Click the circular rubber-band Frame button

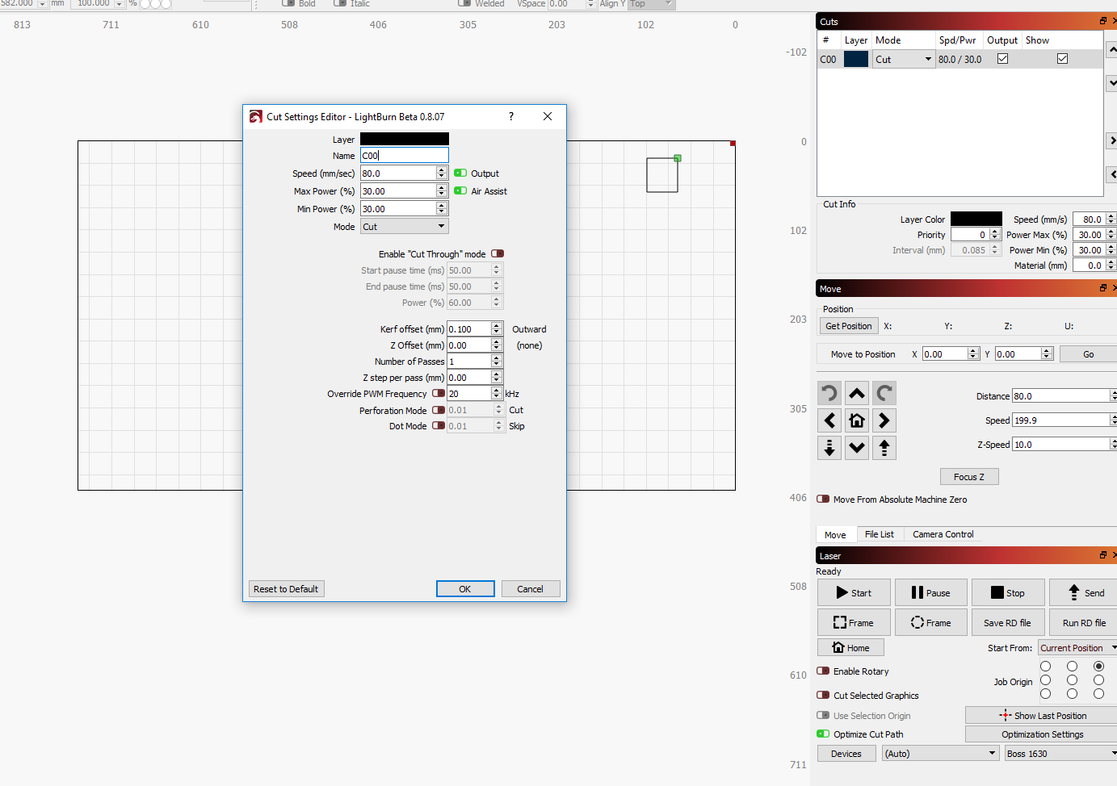[x=930, y=623]
